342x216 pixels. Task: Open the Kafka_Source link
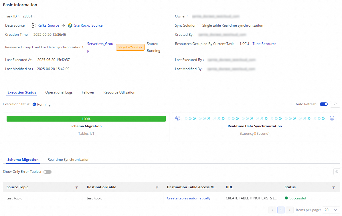click(48, 25)
